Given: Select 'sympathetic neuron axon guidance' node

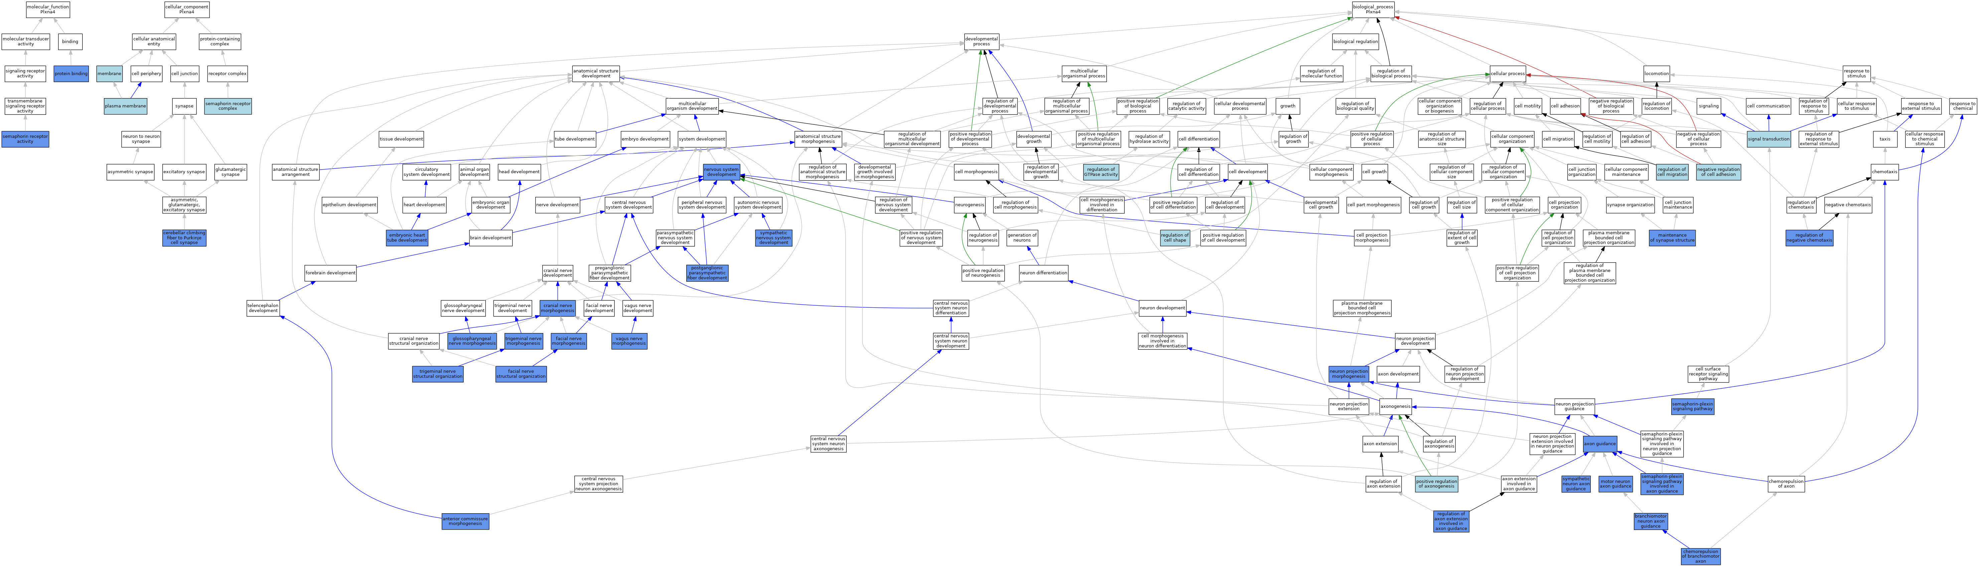Looking at the screenshot, I should click(1576, 484).
